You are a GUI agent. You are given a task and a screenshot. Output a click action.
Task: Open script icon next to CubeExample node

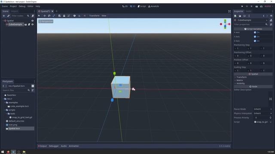pos(29,24)
